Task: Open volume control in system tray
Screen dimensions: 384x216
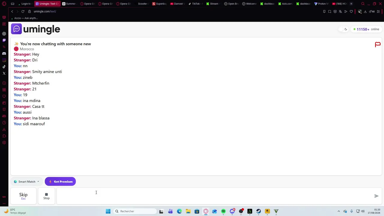Action: [363, 211]
